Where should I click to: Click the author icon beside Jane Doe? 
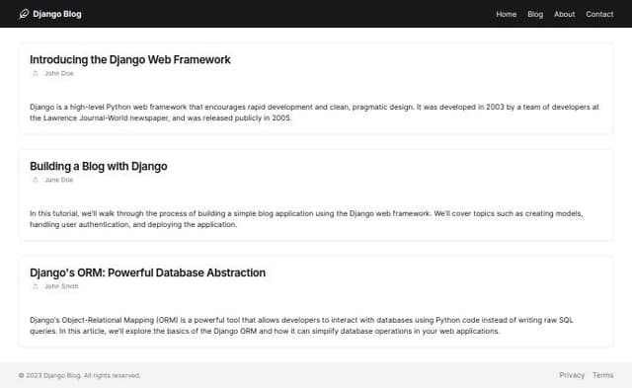point(36,180)
